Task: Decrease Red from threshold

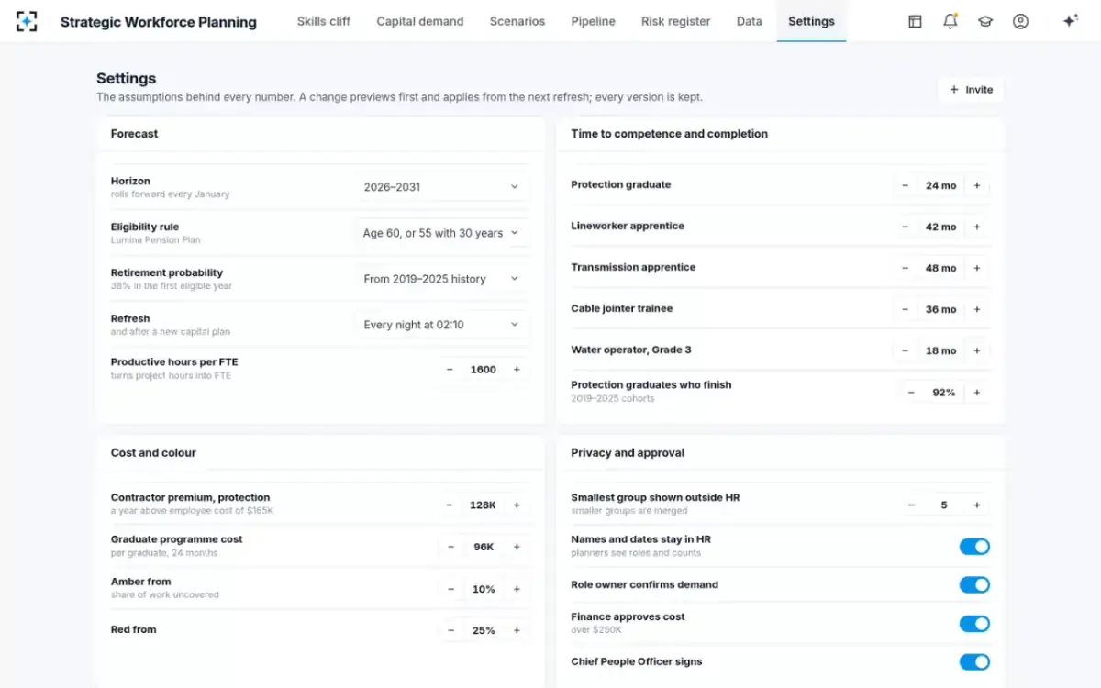Action: point(450,630)
